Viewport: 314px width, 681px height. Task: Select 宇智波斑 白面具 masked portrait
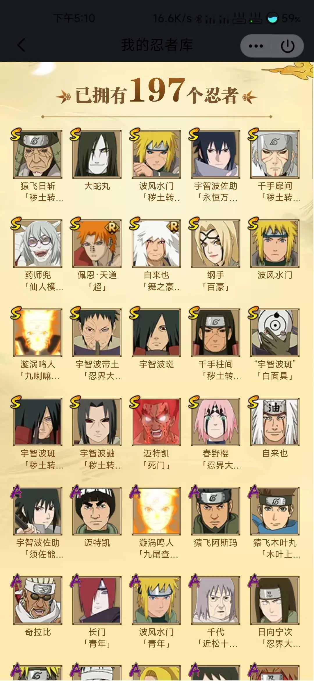tap(275, 333)
